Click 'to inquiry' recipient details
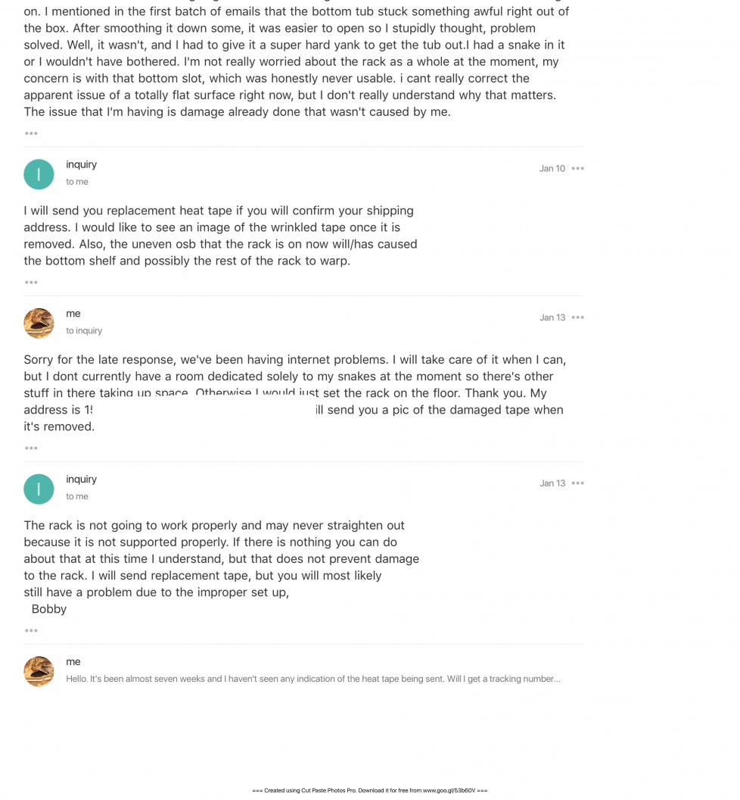 pos(84,330)
